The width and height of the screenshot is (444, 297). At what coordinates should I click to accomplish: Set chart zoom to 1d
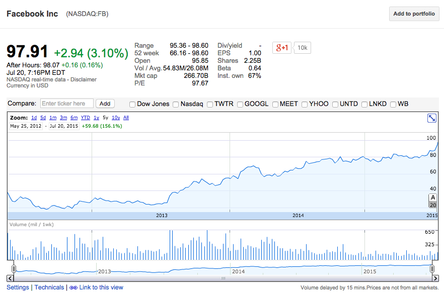point(34,118)
